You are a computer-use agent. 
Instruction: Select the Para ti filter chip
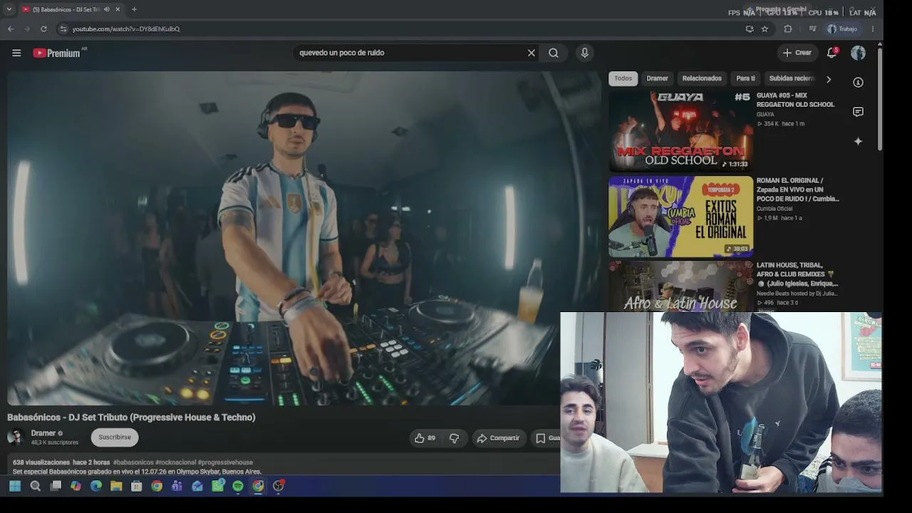click(x=745, y=78)
